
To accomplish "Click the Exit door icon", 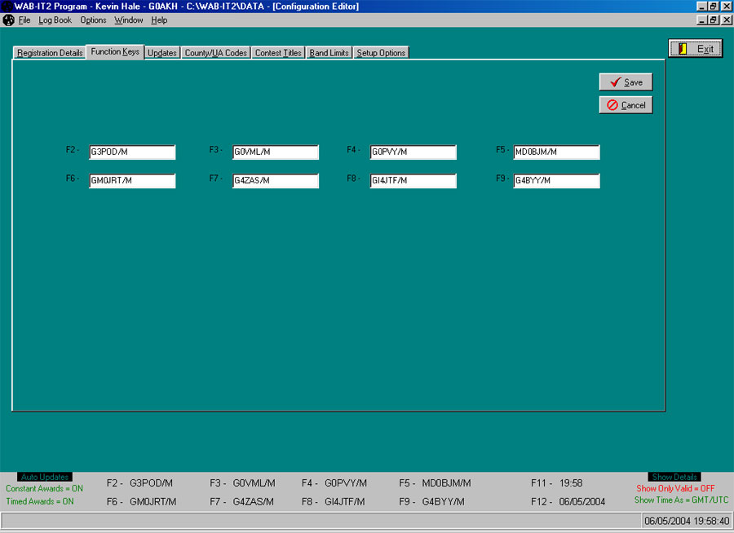I will pyautogui.click(x=684, y=48).
